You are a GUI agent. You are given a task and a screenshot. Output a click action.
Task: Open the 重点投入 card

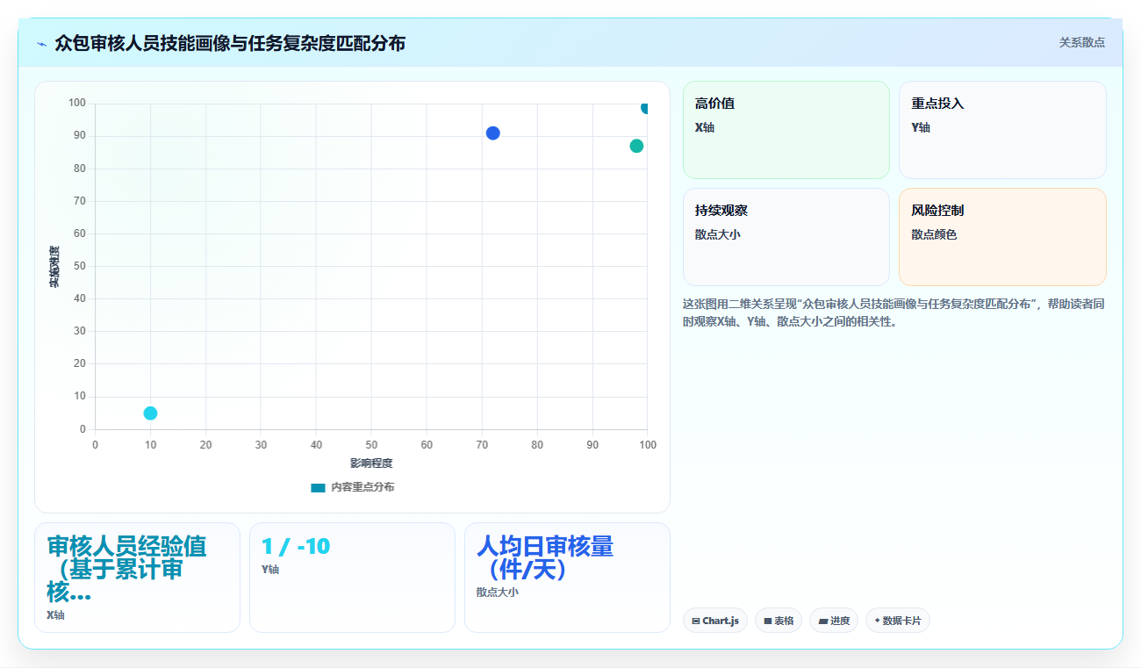point(1002,130)
